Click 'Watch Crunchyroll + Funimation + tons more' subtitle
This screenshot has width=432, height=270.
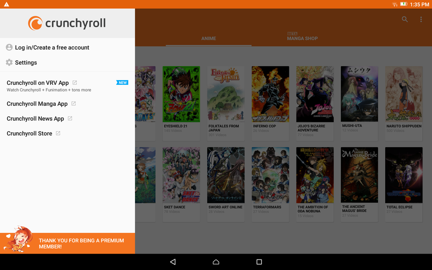click(x=49, y=90)
